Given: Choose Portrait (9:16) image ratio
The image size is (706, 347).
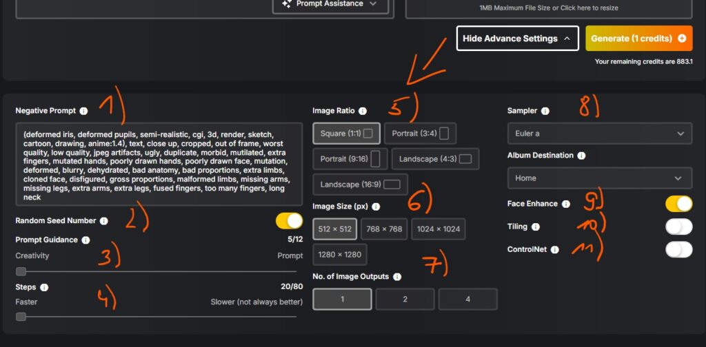Looking at the screenshot, I should point(350,159).
